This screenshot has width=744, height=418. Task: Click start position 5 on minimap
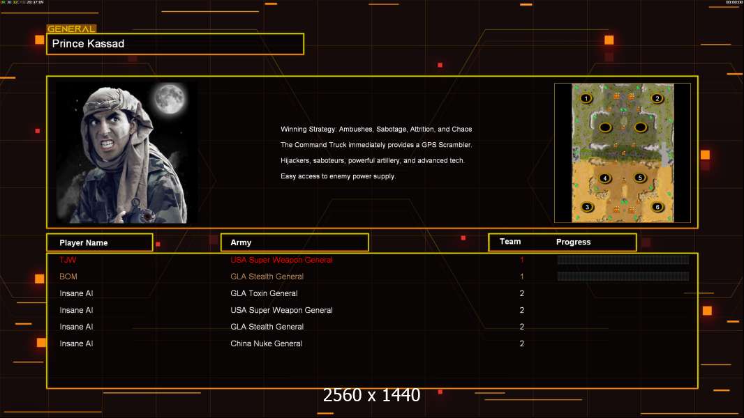(639, 178)
